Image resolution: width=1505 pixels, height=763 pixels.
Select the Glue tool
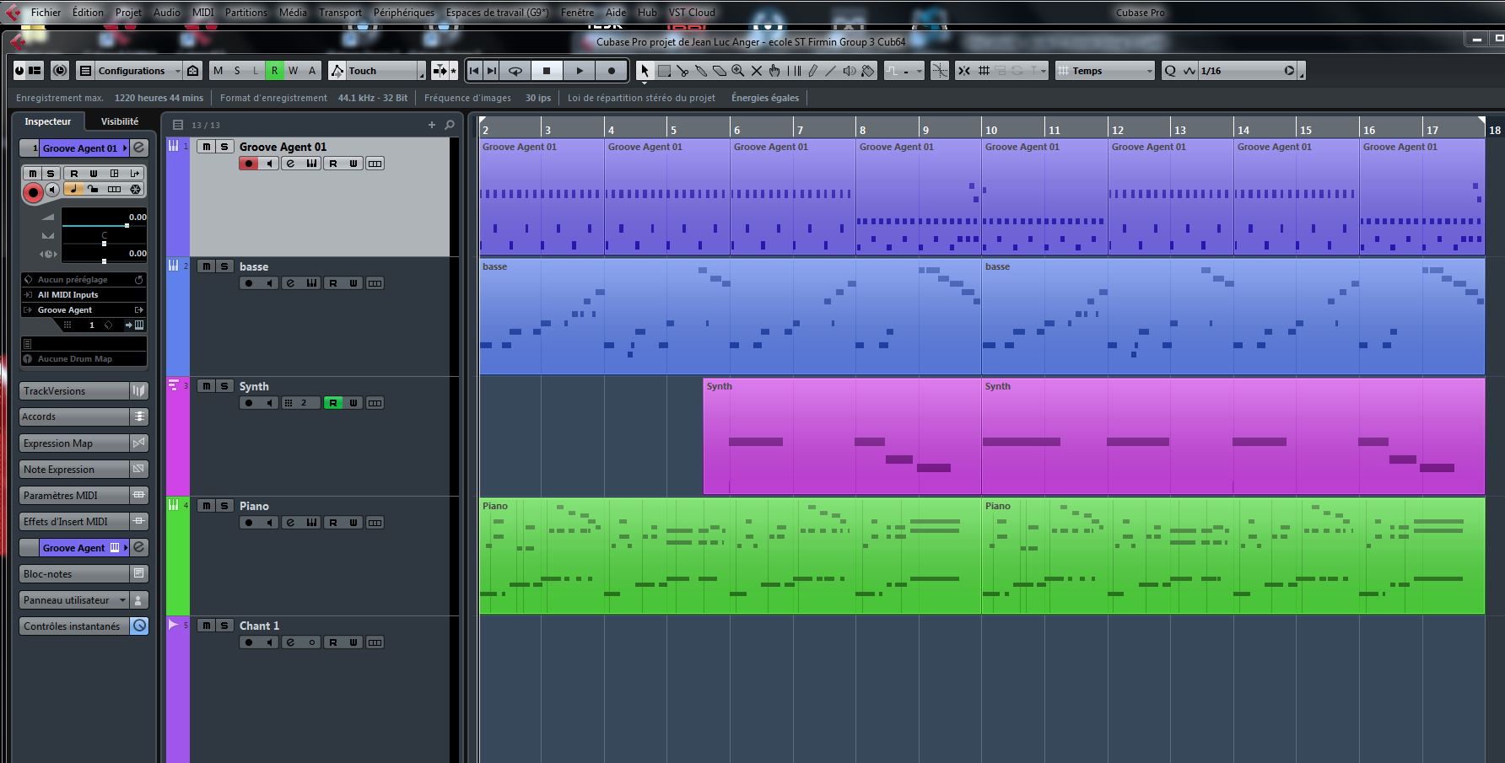(x=701, y=71)
